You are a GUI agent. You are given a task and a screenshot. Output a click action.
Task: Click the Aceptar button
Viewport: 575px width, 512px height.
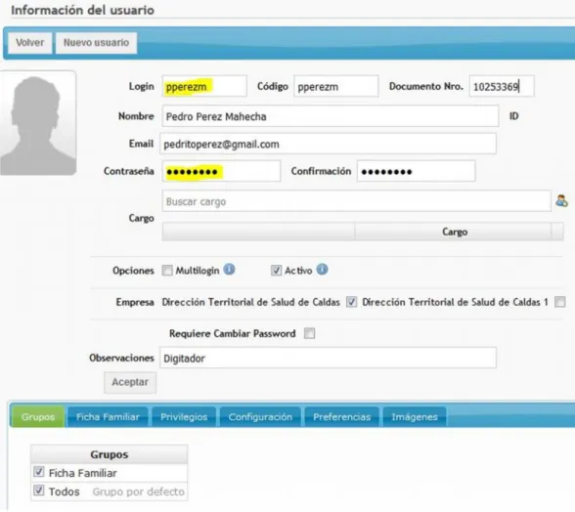130,382
